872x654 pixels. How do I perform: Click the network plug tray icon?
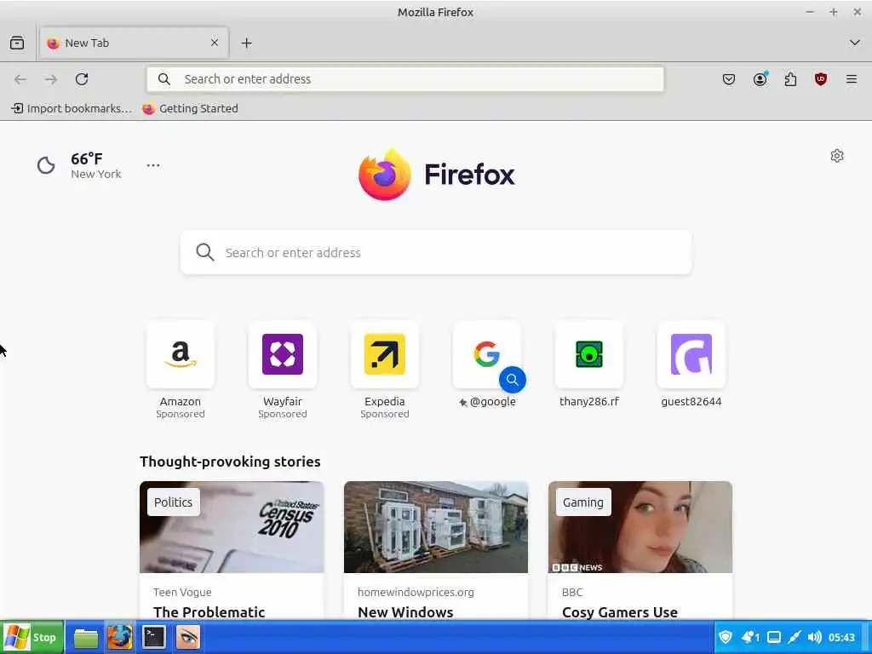pyautogui.click(x=795, y=637)
